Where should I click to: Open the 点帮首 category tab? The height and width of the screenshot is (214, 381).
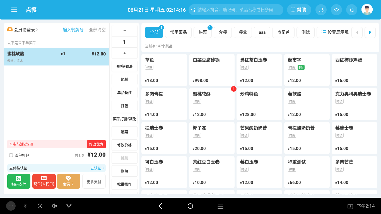pyautogui.click(x=283, y=32)
